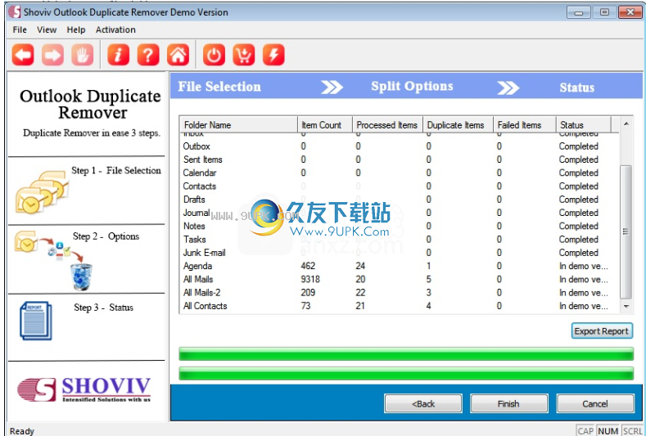Viewport: 646px width, 436px height.
Task: Click the Cancel button
Action: click(595, 403)
